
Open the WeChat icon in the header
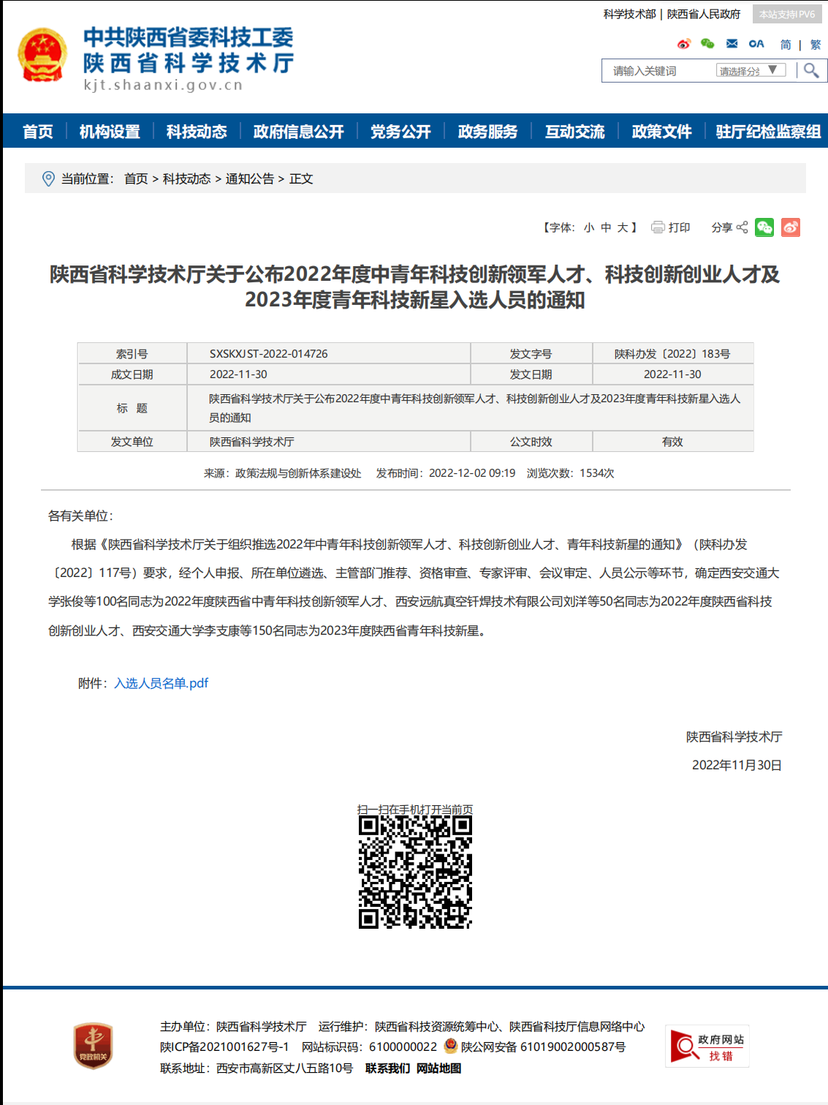707,44
